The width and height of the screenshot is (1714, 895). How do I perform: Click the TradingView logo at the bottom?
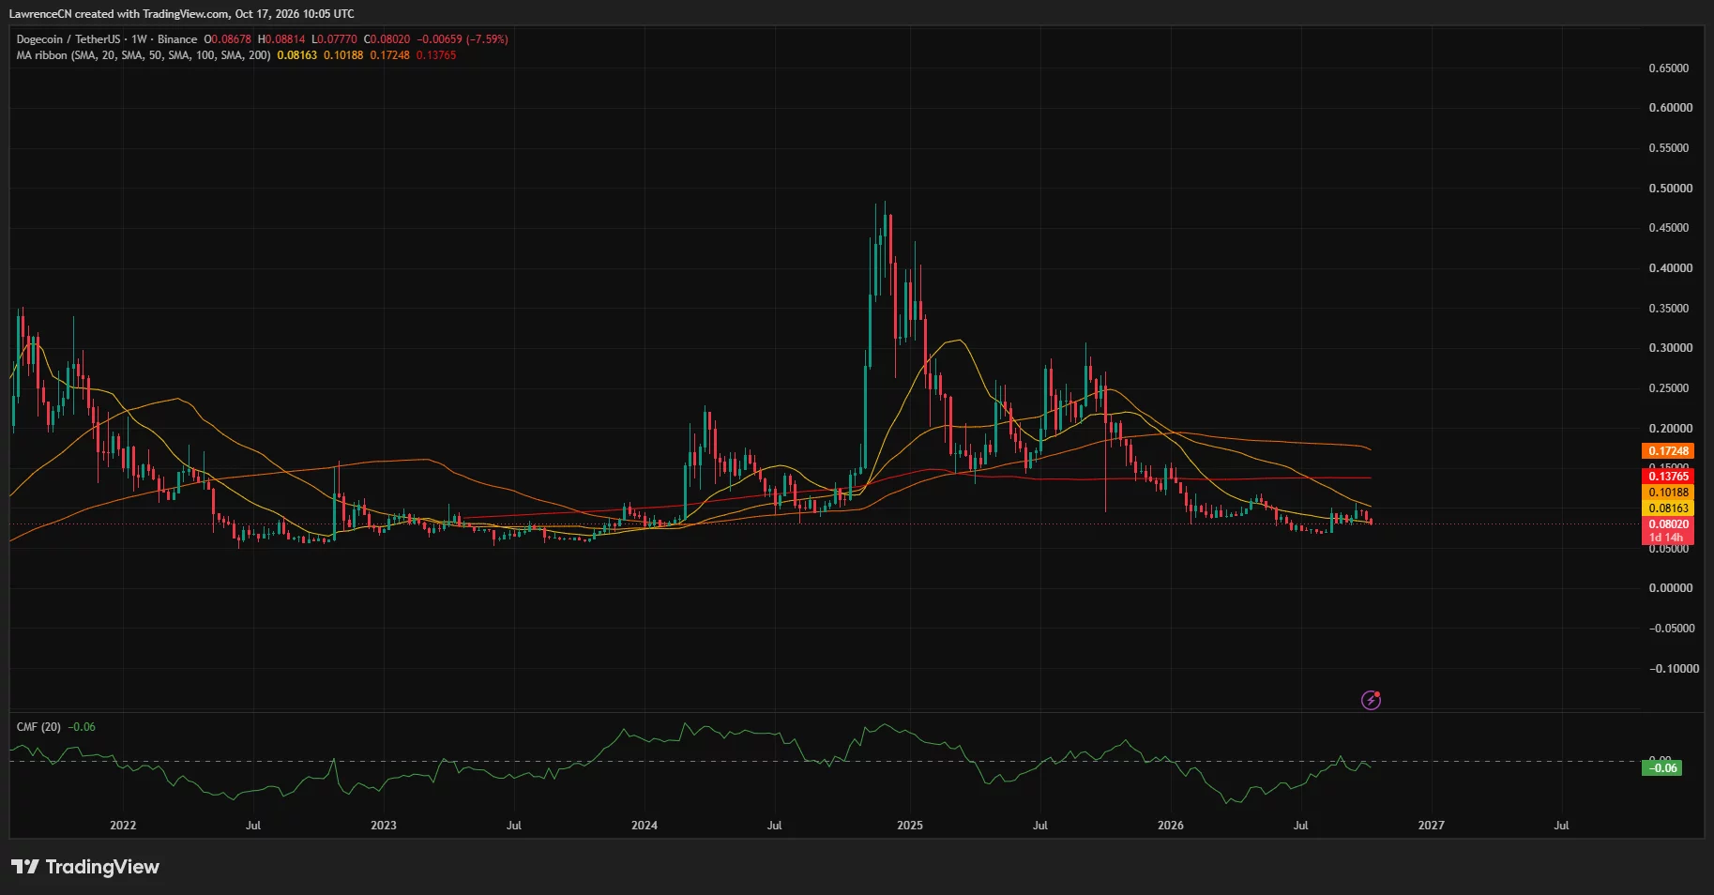[85, 867]
